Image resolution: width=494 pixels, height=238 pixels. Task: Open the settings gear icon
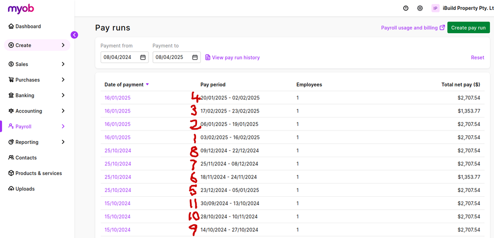[420, 8]
